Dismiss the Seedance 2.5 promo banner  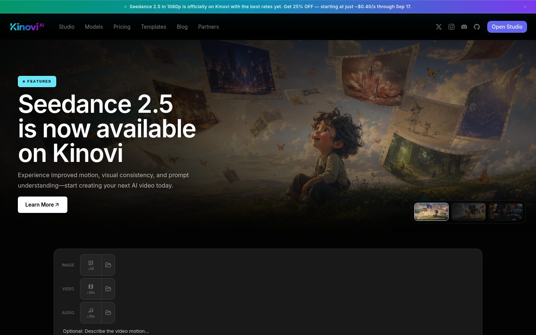point(525,7)
